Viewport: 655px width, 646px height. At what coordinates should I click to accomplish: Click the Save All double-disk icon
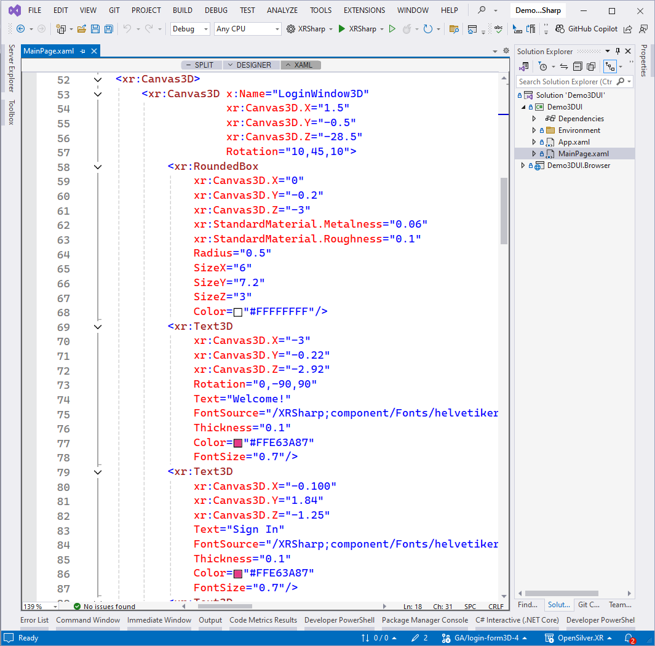pyautogui.click(x=109, y=29)
